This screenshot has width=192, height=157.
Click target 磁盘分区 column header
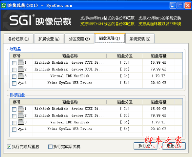(x=124, y=102)
